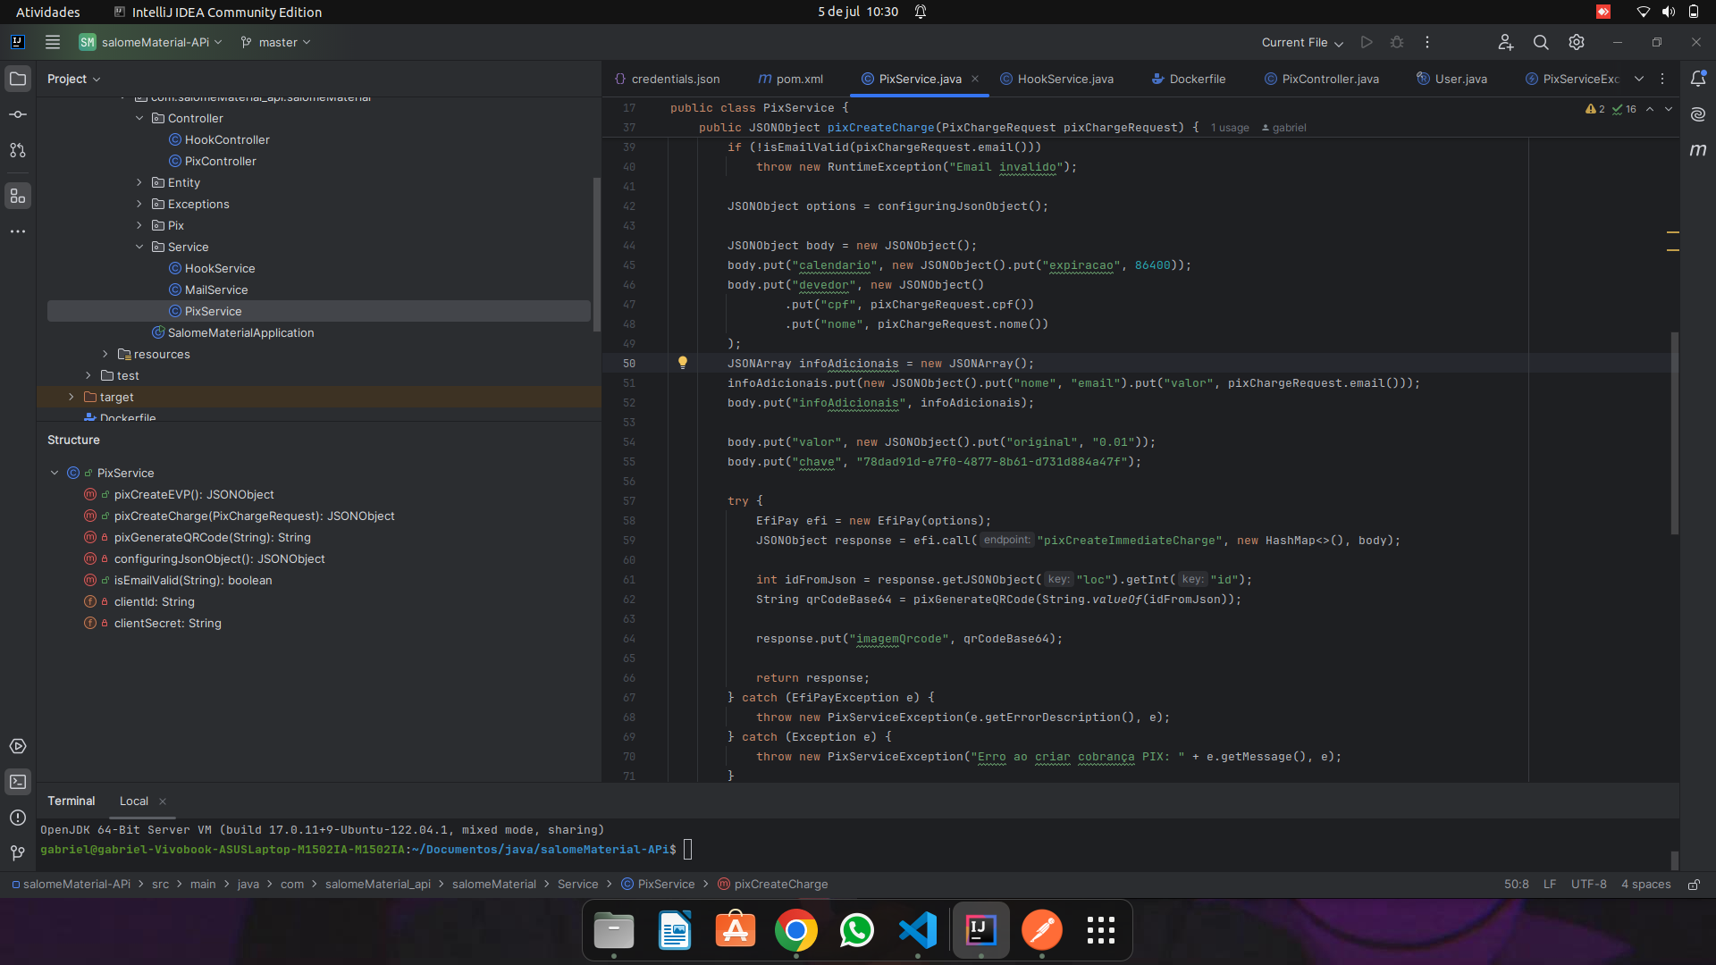
Task: Open the master branch dropdown
Action: 276,42
